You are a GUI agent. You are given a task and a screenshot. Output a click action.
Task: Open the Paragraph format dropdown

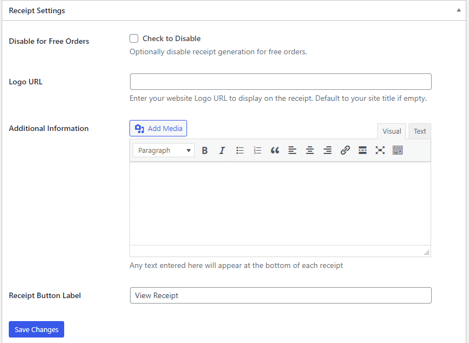pyautogui.click(x=163, y=150)
